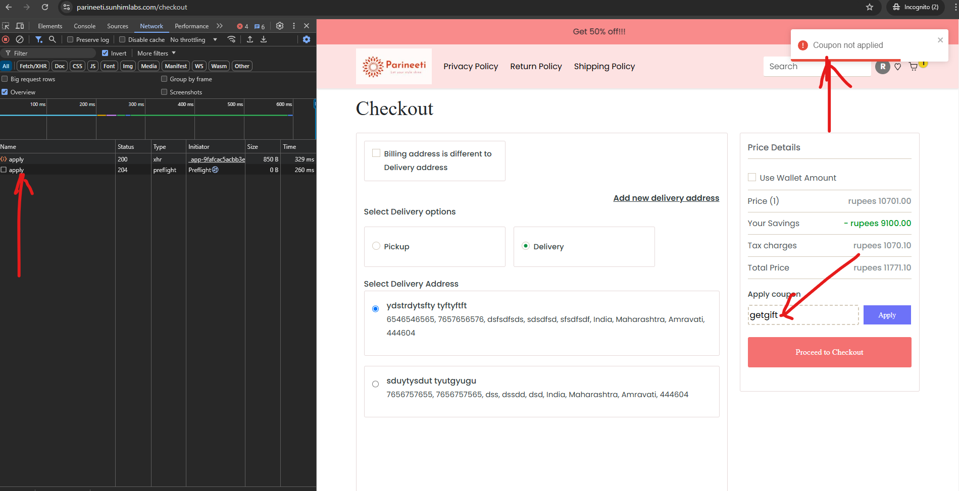Export HAR with the download icon

(264, 39)
